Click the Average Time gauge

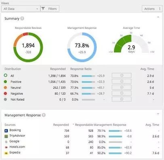pos(131,43)
